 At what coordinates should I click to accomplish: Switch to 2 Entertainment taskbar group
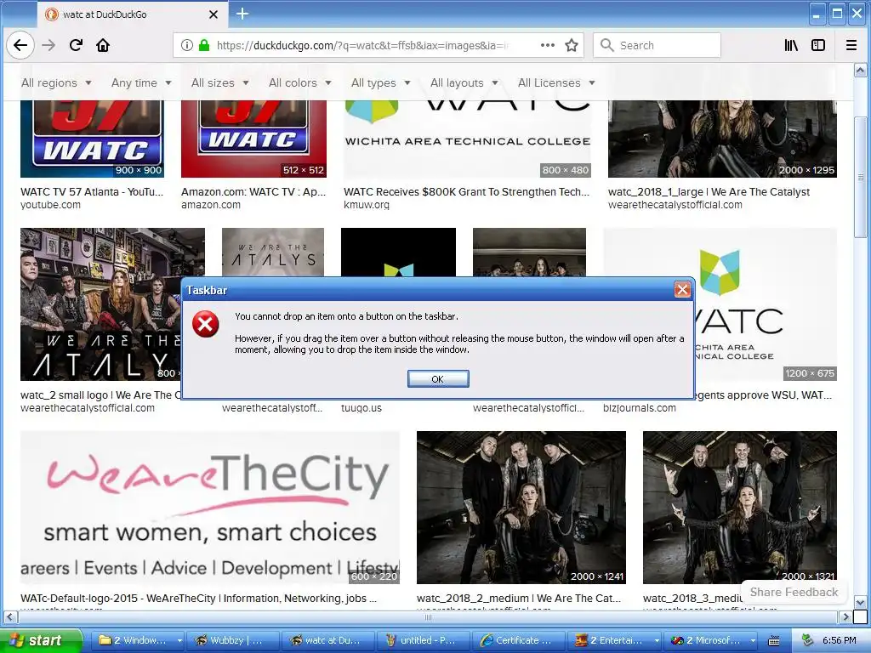[x=614, y=640]
